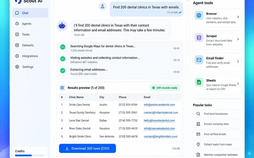Screen dimensions: 254x158
Task: Open info@smilecaredental.com email link
Action: [159, 105]
